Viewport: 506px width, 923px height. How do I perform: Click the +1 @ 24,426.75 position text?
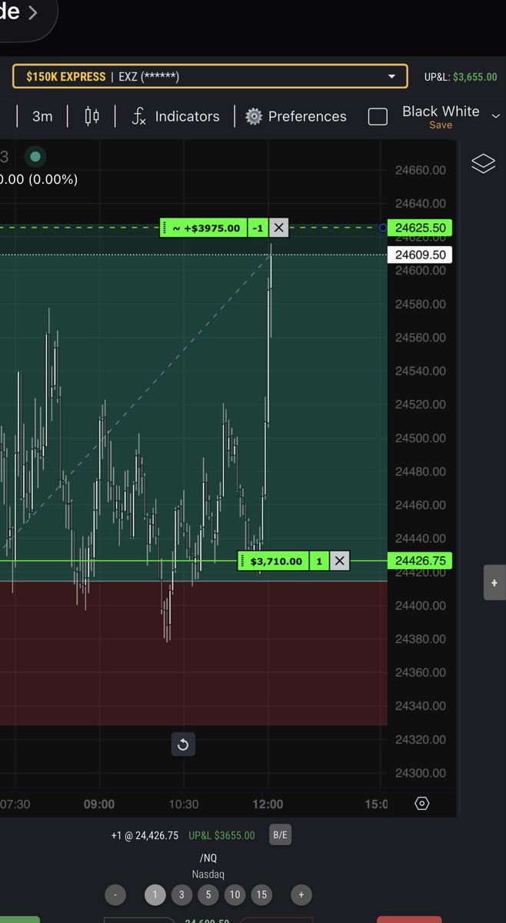coord(145,835)
